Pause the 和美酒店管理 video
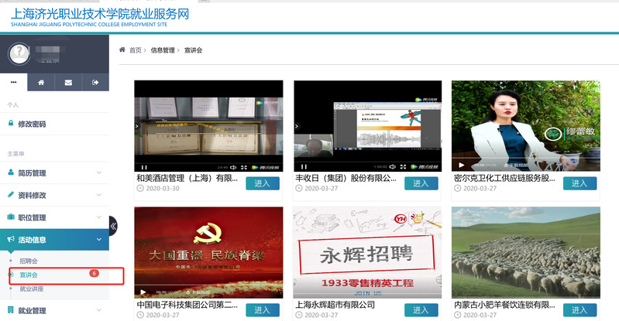The height and width of the screenshot is (321, 619). 144,166
